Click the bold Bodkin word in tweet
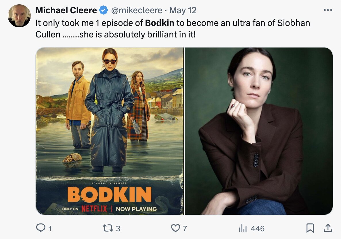This screenshot has height=239, width=341. tap(160, 23)
